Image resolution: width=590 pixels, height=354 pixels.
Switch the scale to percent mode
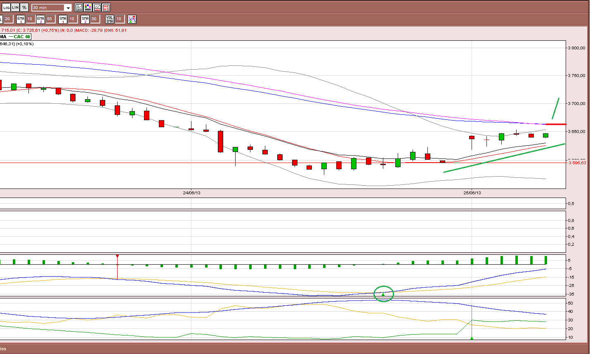(x=24, y=7)
